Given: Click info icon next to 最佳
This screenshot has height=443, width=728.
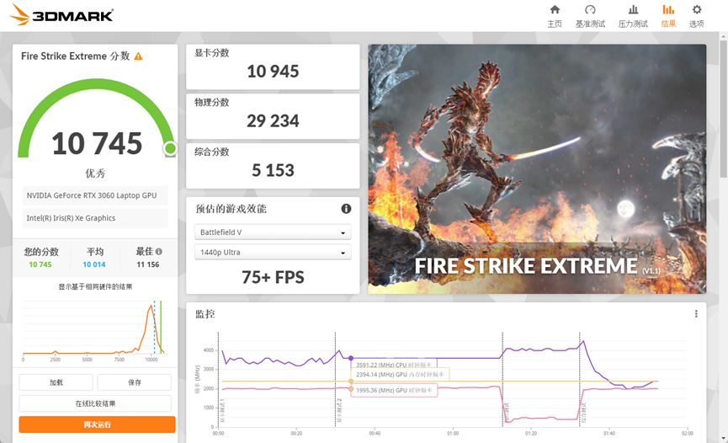Looking at the screenshot, I should pyautogui.click(x=158, y=252).
